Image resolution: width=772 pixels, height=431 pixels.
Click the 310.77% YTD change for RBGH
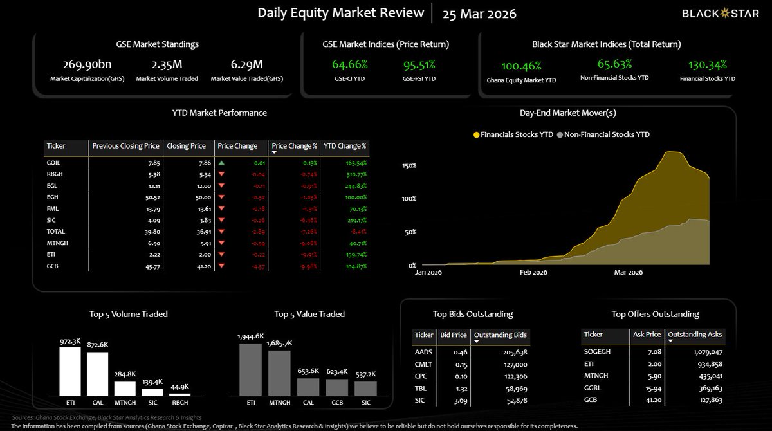pos(355,174)
